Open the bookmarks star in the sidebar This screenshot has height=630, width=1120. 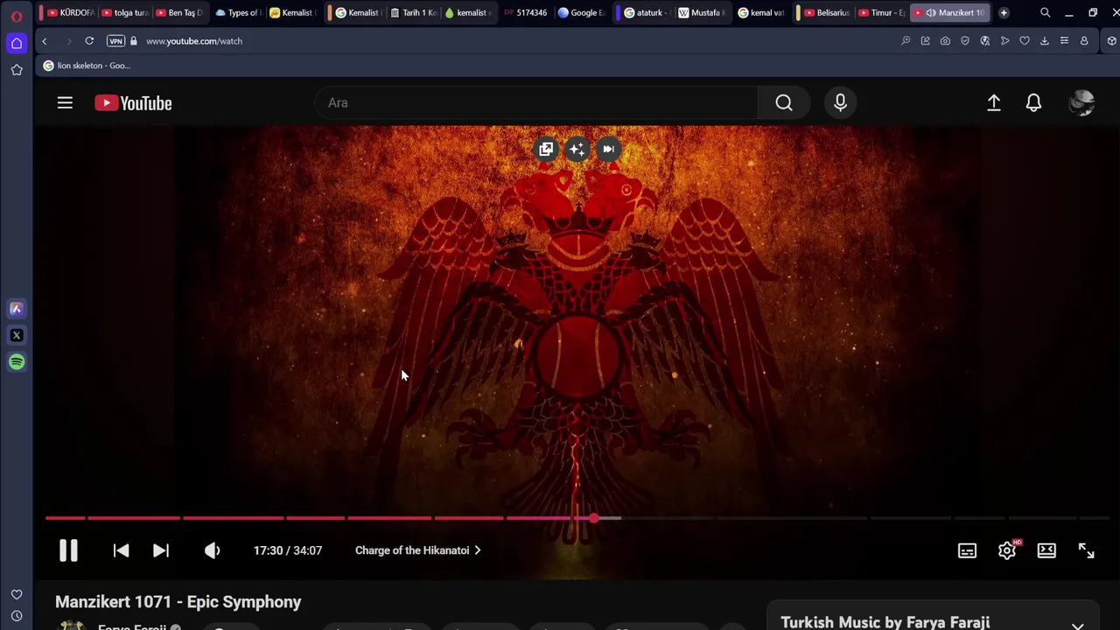tap(17, 70)
